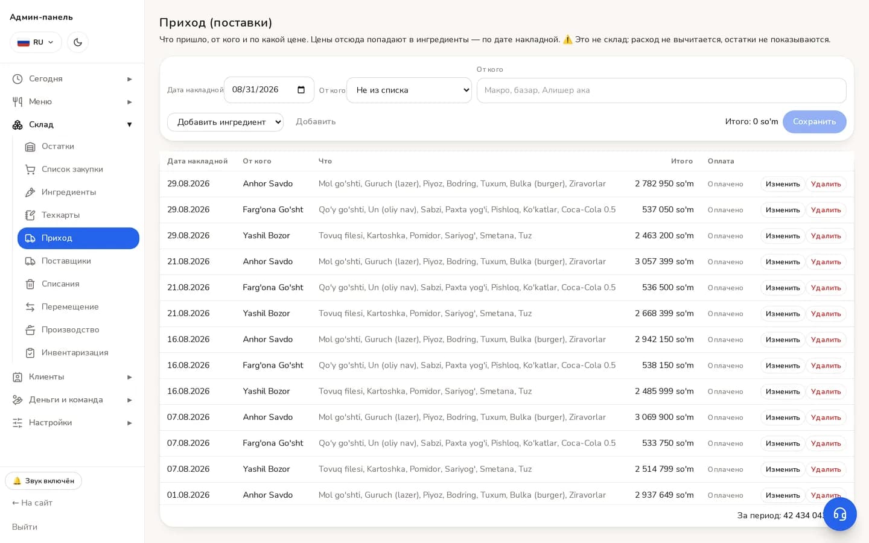Image resolution: width=869 pixels, height=543 pixels.
Task: Open the Добавить ингредиент dropdown
Action: click(x=225, y=122)
